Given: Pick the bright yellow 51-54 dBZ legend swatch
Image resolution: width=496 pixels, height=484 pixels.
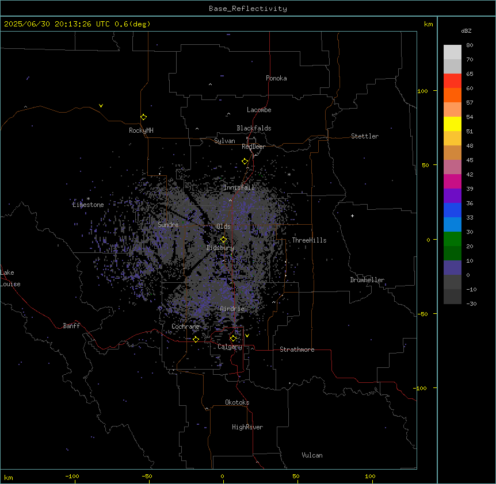Looking at the screenshot, I should coord(452,124).
